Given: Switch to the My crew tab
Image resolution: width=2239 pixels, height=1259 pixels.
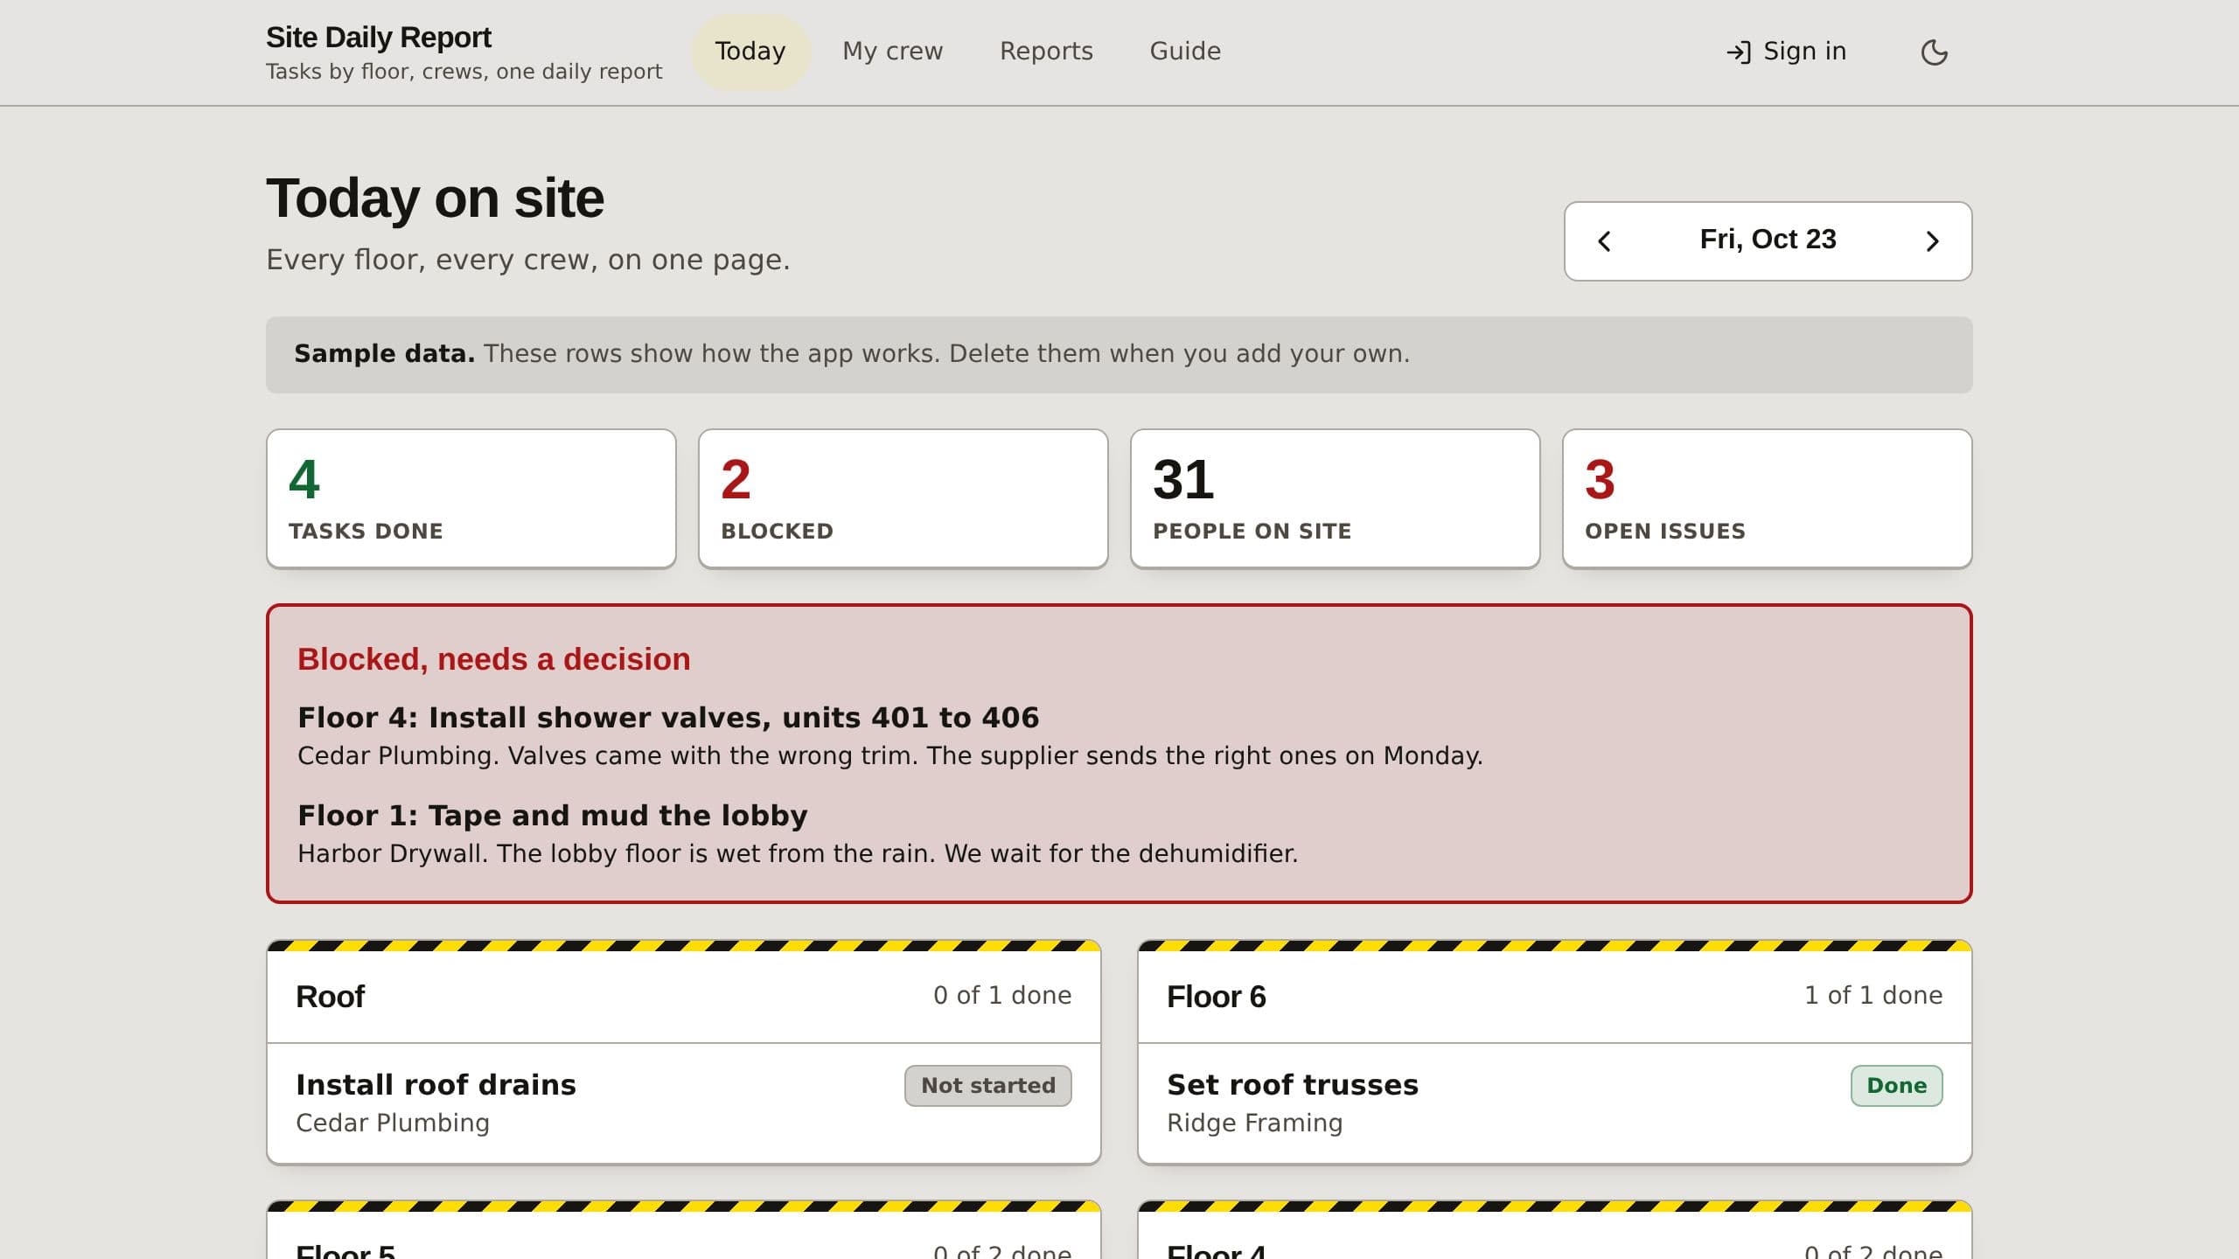Looking at the screenshot, I should 892,52.
